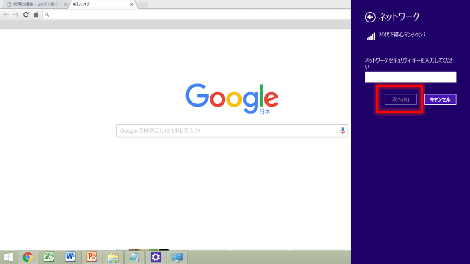The width and height of the screenshot is (470, 264).
Task: Click the Windows Start button
Action: click(8, 257)
